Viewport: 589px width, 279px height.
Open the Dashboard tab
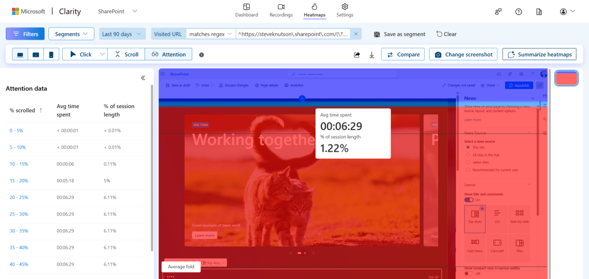click(246, 10)
